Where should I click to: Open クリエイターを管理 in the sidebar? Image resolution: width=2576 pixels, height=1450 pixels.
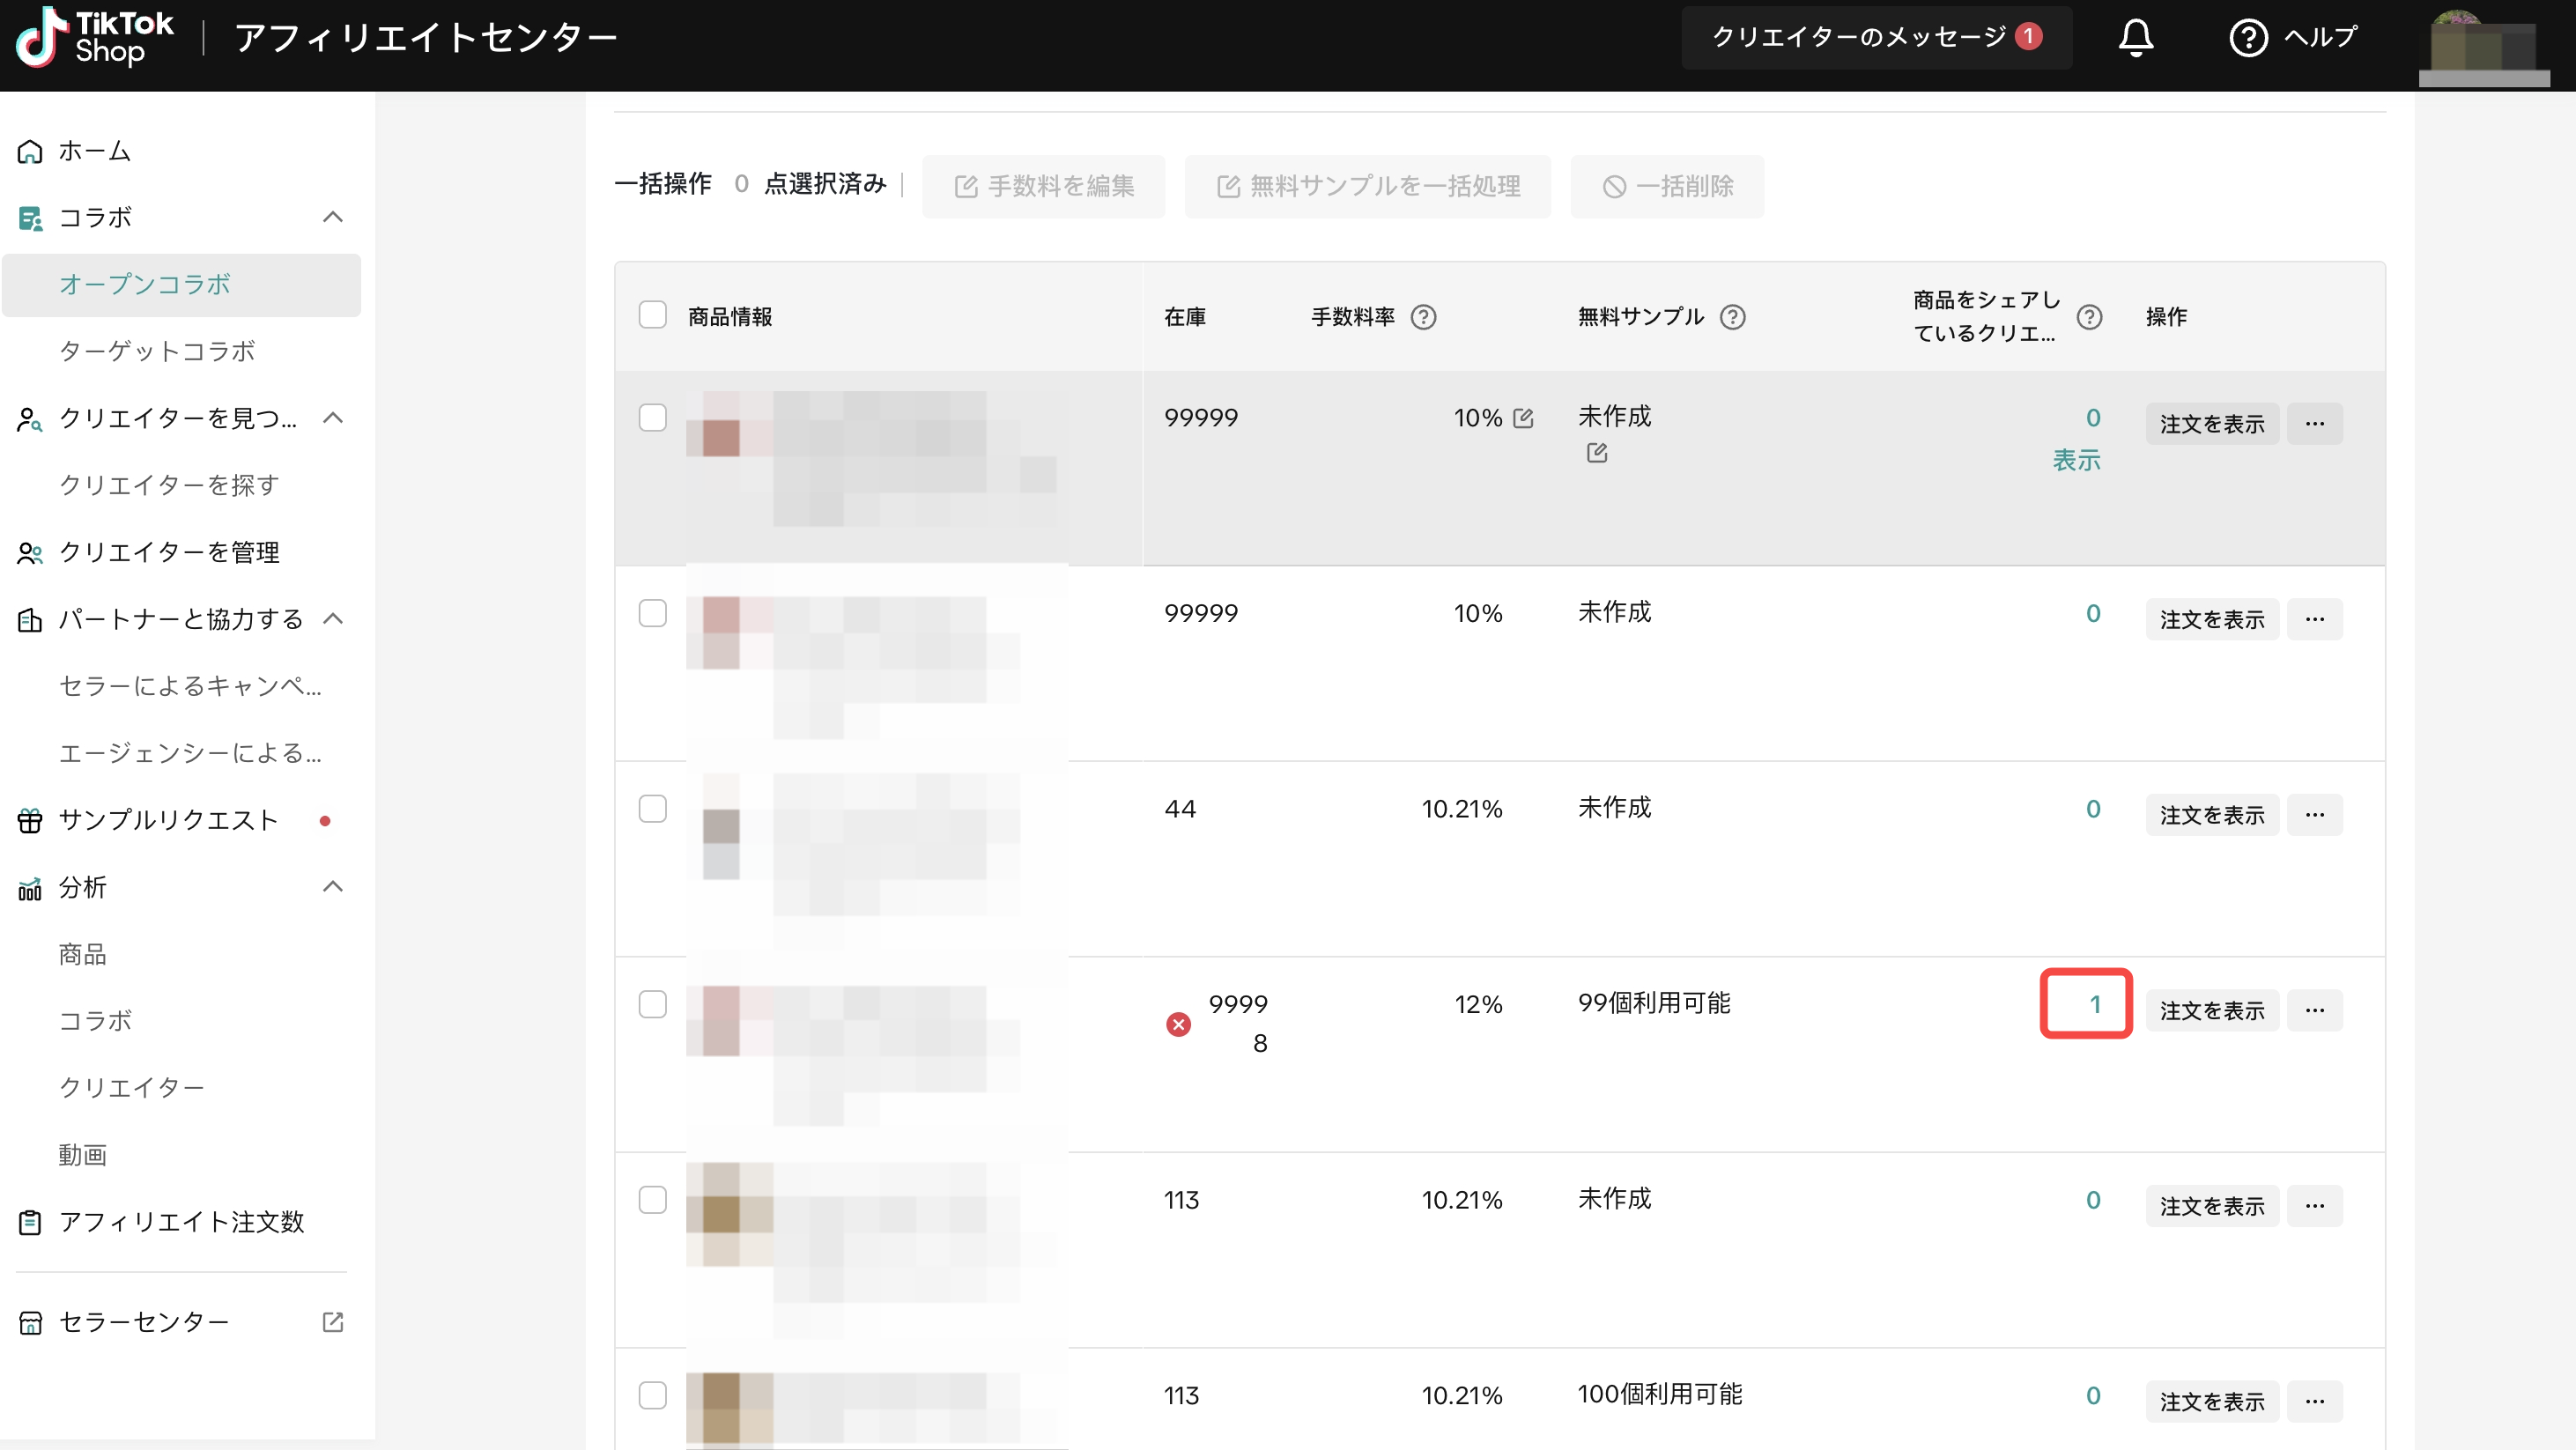[169, 552]
